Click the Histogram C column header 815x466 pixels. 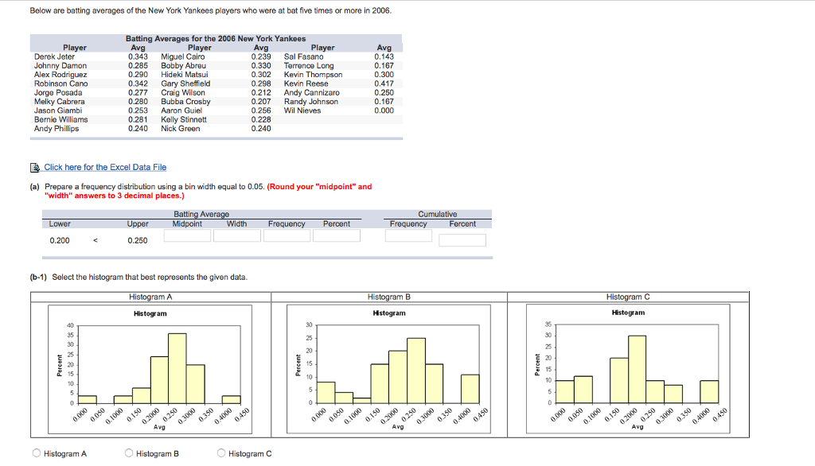628,297
